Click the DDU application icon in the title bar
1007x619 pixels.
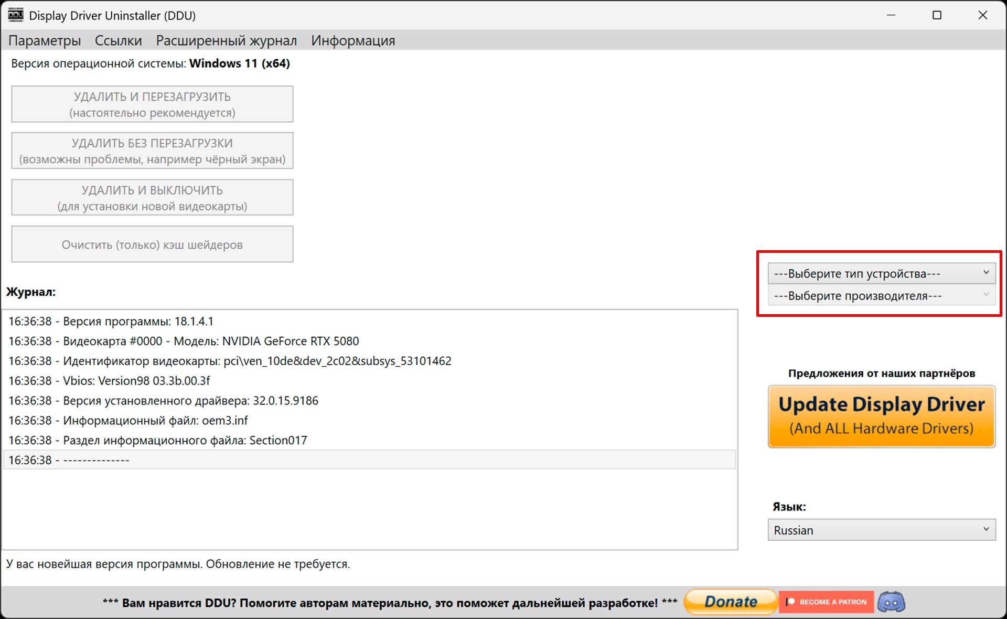15,15
